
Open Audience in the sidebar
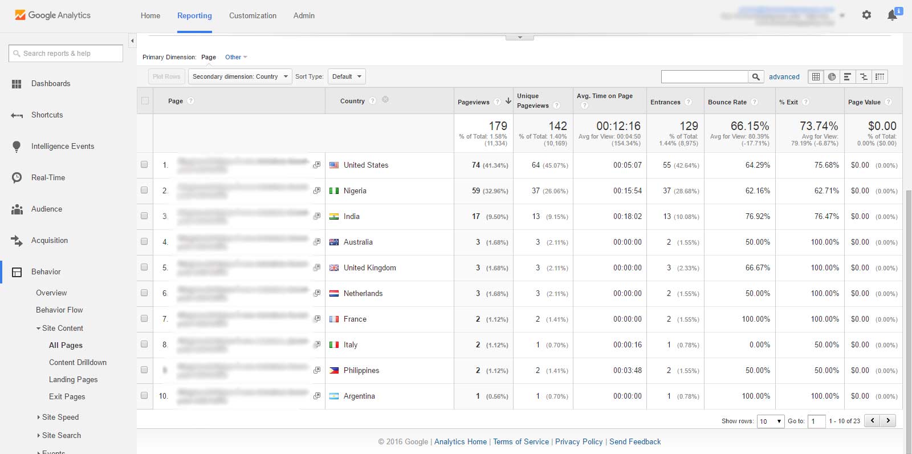click(x=47, y=209)
